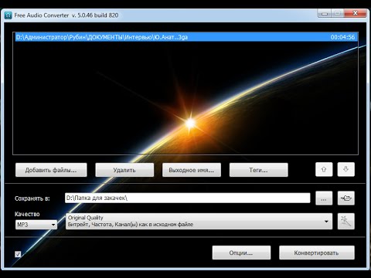Click the Качество label
The height and width of the screenshot is (278, 371).
point(27,214)
